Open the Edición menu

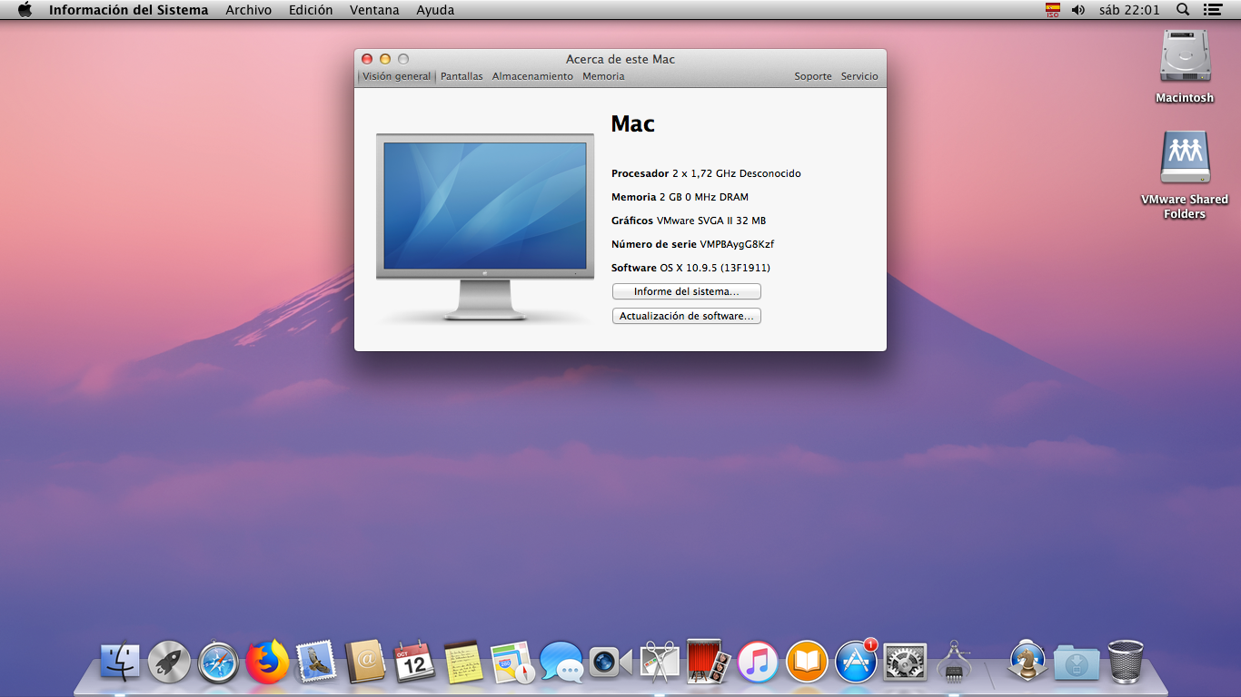(x=311, y=10)
